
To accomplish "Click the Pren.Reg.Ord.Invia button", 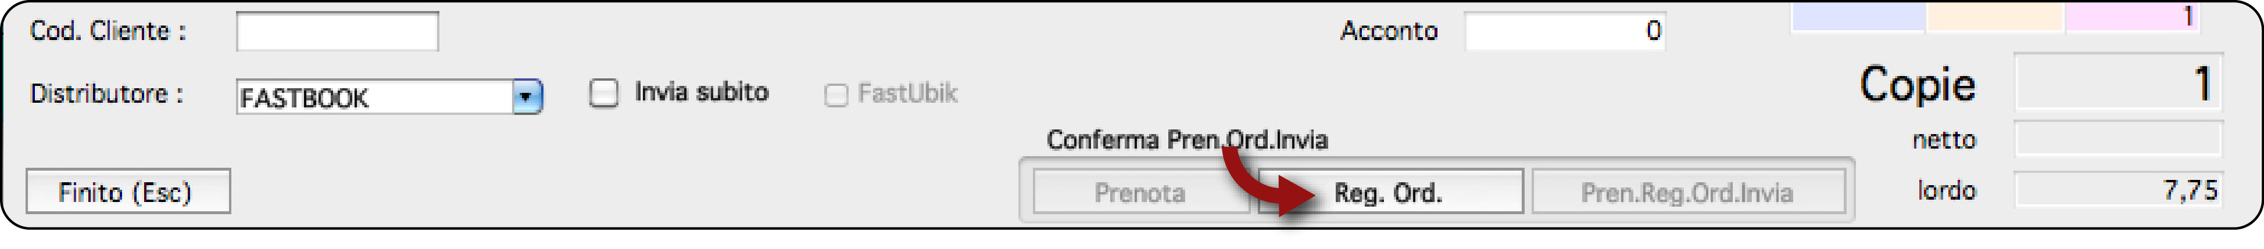I will click(1687, 192).
